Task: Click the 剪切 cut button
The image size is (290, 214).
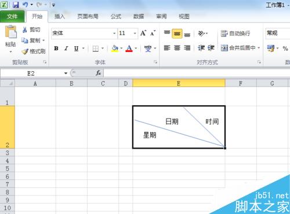Action: click(x=31, y=29)
